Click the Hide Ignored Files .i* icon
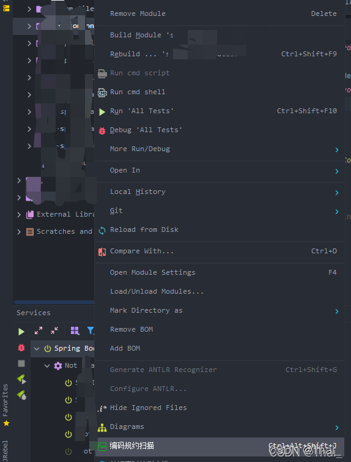Screen dimensions: 351x462 102,408
